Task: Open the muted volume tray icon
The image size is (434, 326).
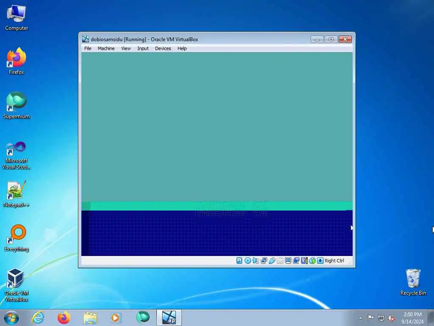Action: tap(391, 318)
